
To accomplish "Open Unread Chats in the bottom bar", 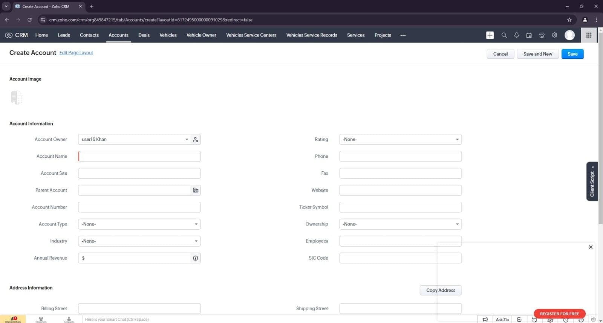I will coord(13,319).
